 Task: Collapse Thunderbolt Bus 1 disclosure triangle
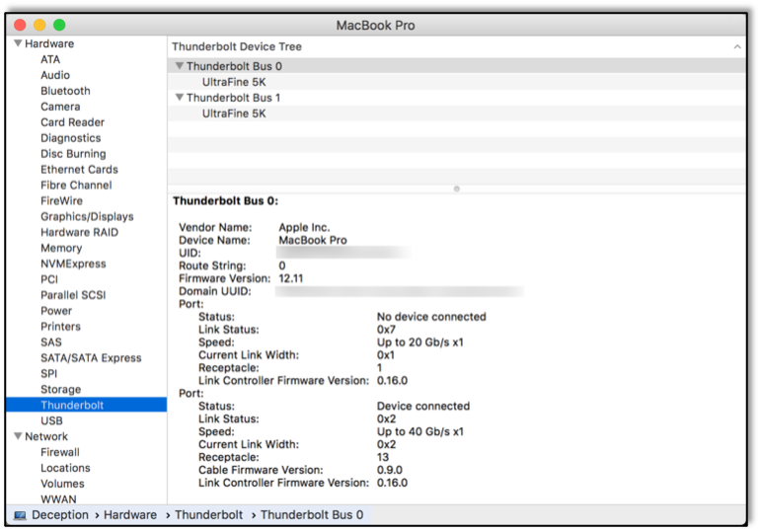(180, 97)
